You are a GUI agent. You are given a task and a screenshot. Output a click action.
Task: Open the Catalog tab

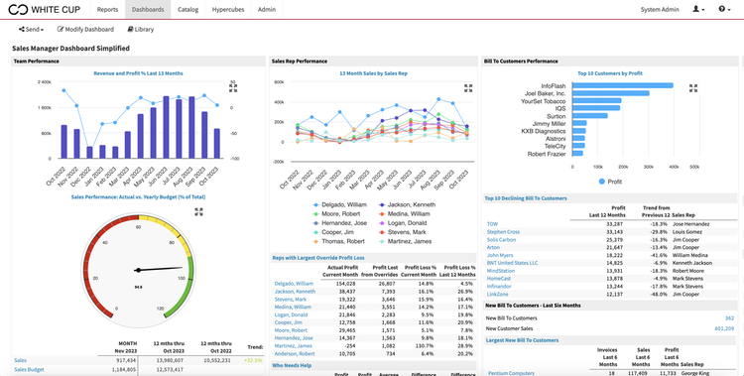(187, 10)
